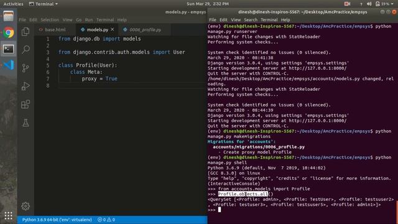Image resolution: width=398 pixels, height=224 pixels.
Task: Open the Search view in VS Code
Action: [x=25, y=50]
